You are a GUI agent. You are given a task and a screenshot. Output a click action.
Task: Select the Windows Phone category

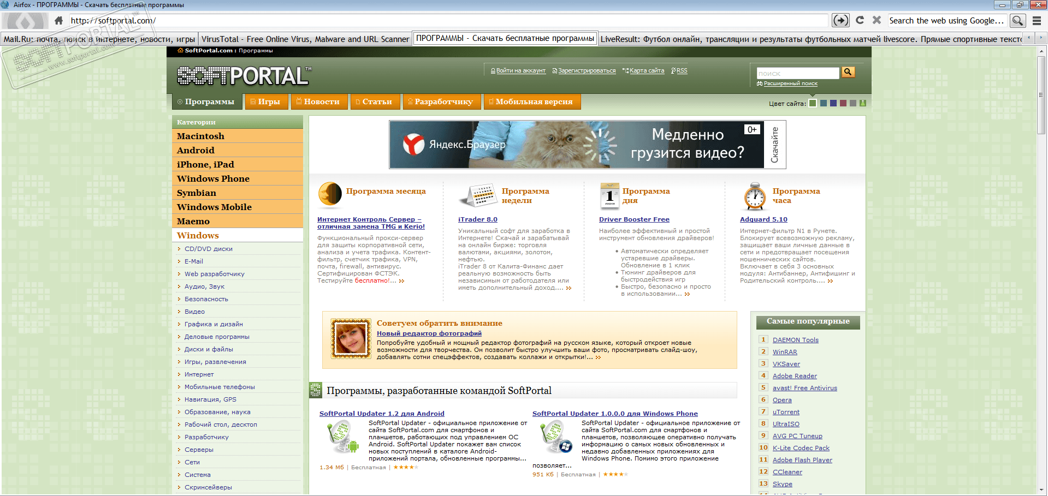[x=238, y=178]
